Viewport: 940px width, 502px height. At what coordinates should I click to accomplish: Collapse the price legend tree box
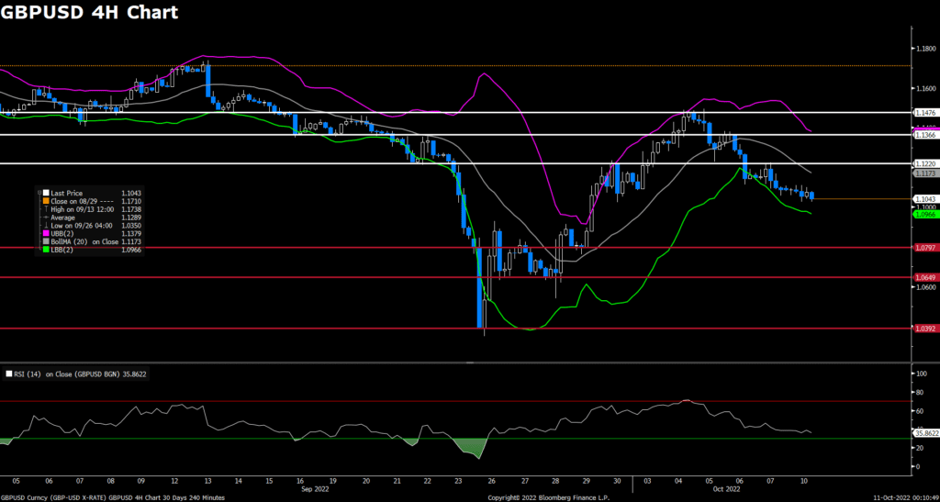(40, 193)
